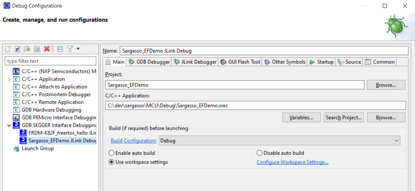This screenshot has height=191, width=415.
Task: Choose Use workspace settings radio button
Action: [112, 162]
